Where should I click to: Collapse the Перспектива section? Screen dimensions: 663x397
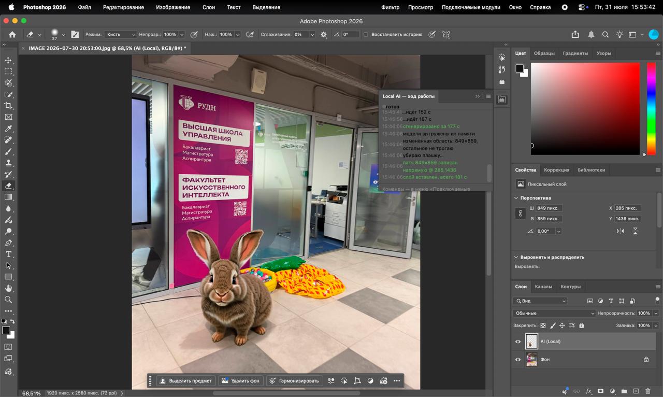point(516,198)
